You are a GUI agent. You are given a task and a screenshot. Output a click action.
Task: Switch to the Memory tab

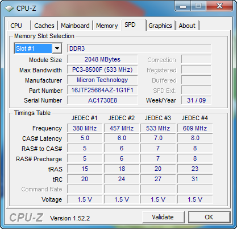[107, 26]
